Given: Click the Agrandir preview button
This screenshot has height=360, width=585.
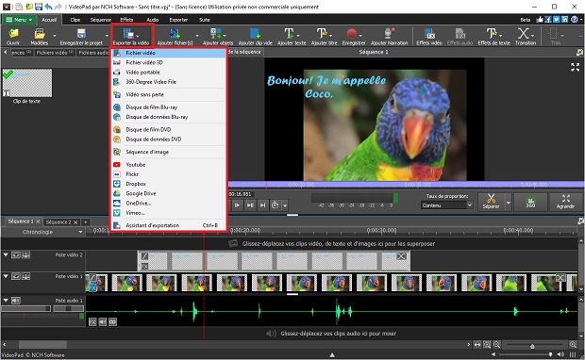Looking at the screenshot, I should 565,202.
